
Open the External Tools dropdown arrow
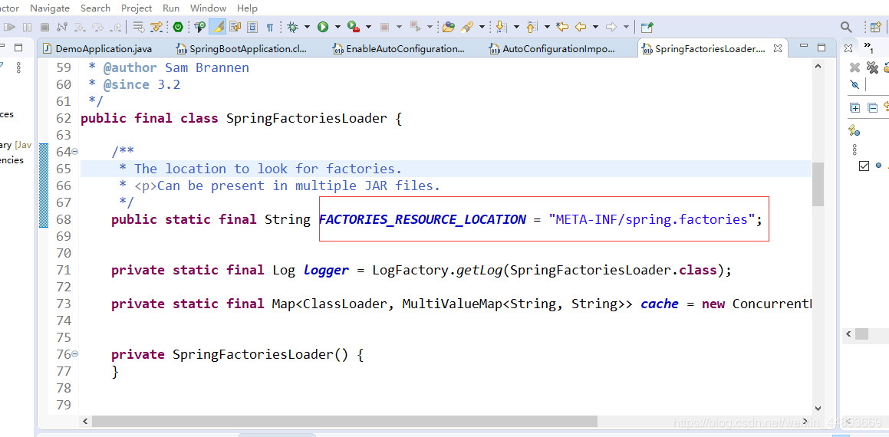point(368,27)
